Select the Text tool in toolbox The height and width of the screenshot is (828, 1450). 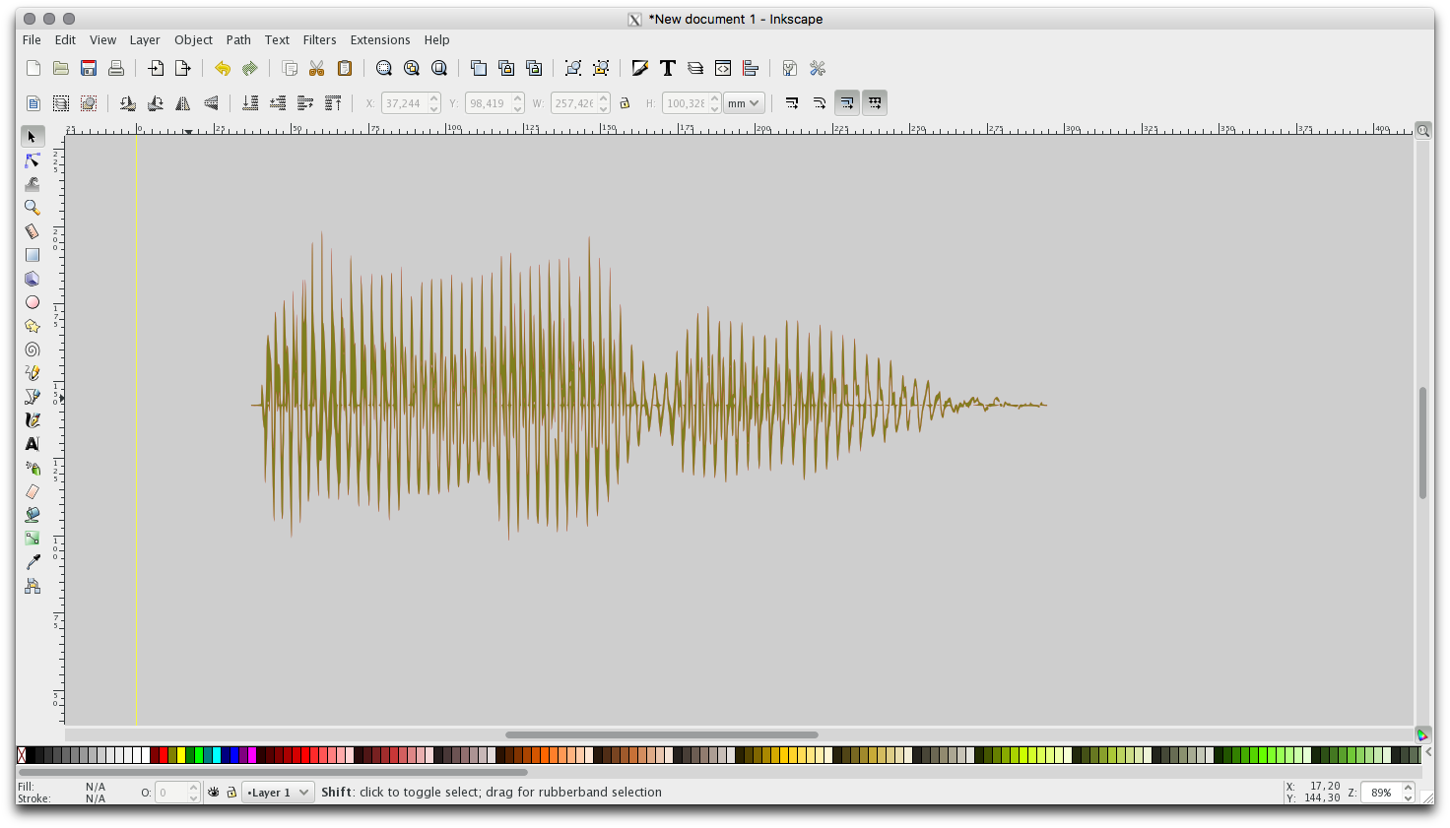click(32, 444)
